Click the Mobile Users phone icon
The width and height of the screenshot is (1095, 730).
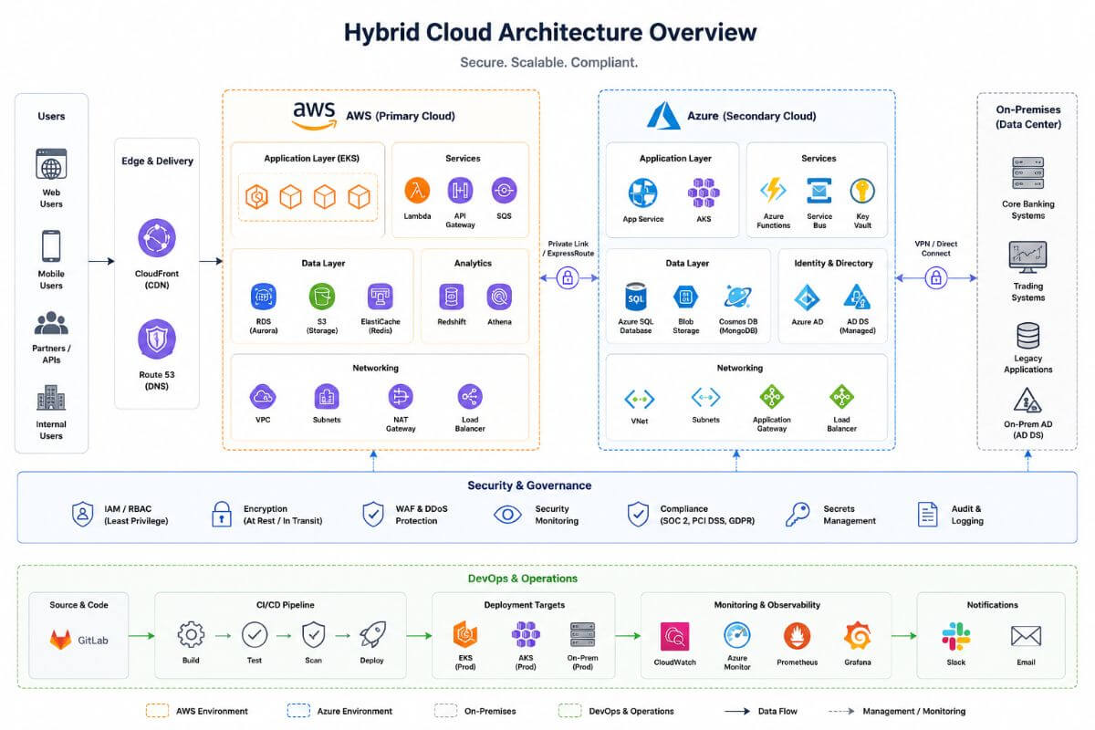tap(51, 246)
